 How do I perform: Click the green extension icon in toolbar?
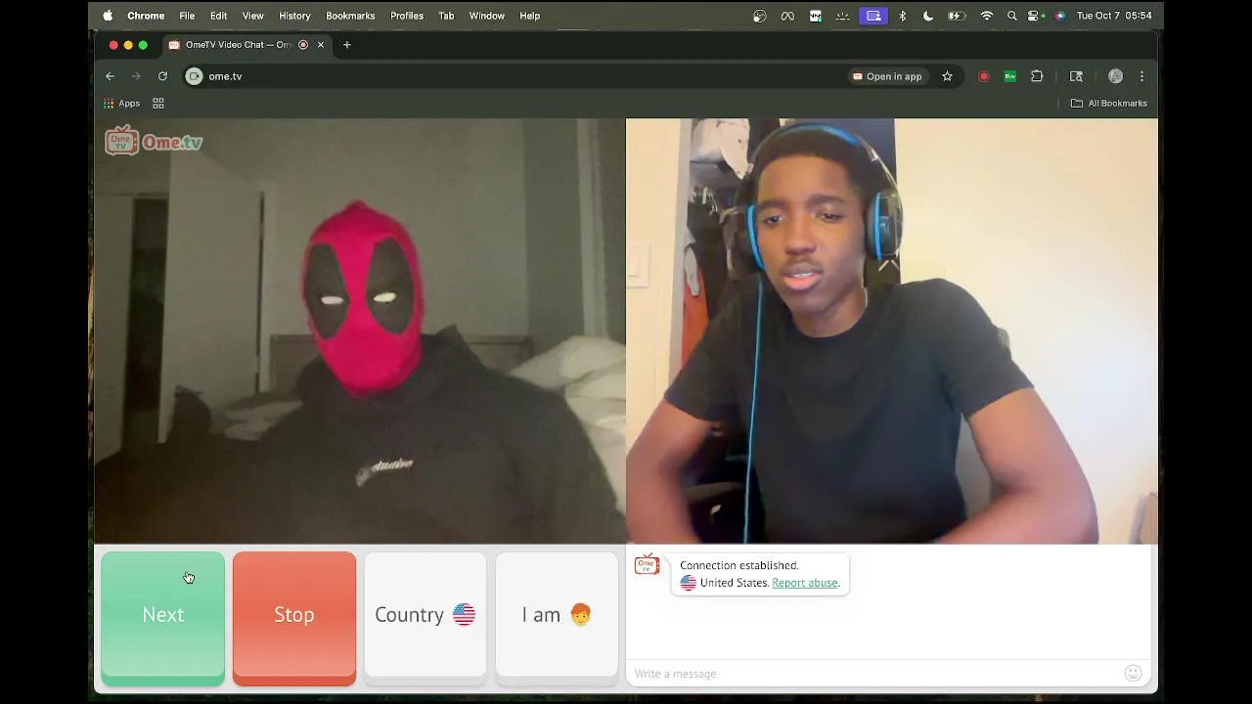coord(1010,76)
